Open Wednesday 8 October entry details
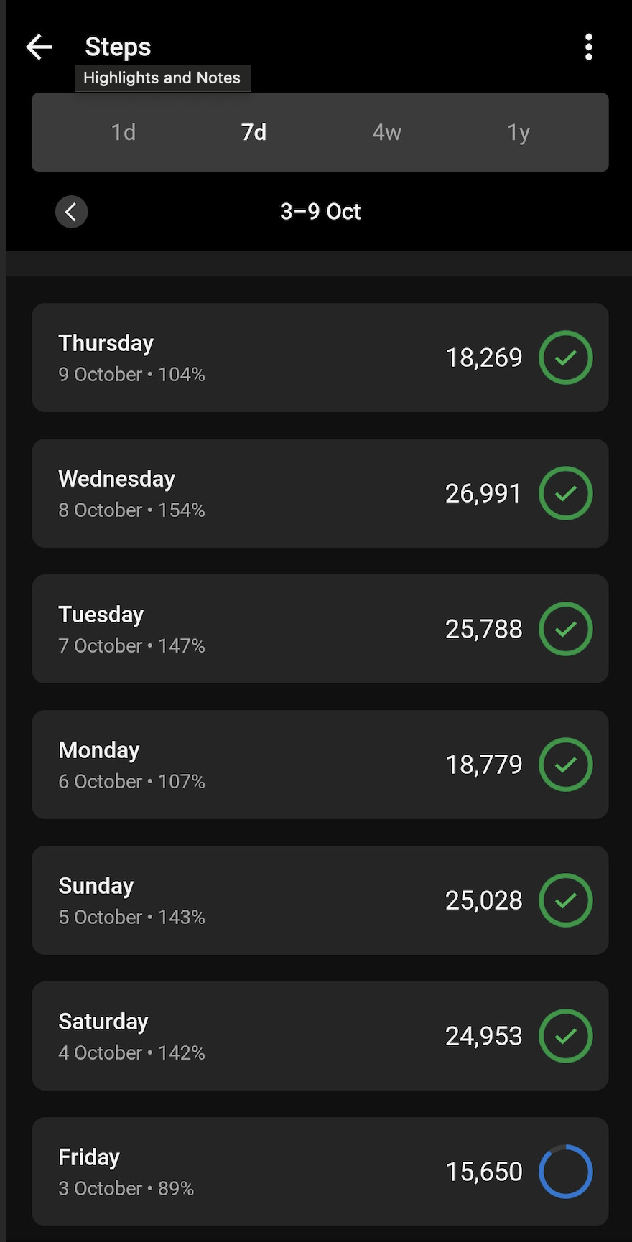 pos(287,493)
